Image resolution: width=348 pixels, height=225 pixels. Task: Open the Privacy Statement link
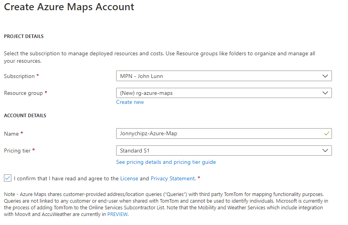coord(173,178)
